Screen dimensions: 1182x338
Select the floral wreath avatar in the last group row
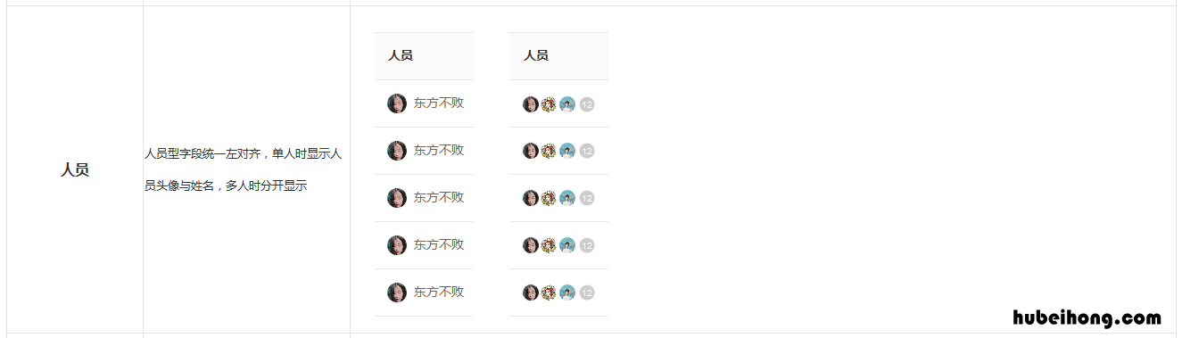coord(549,293)
